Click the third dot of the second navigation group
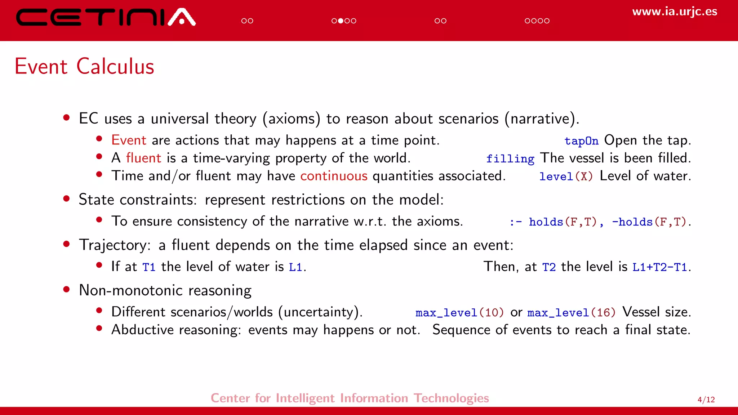 [x=347, y=21]
